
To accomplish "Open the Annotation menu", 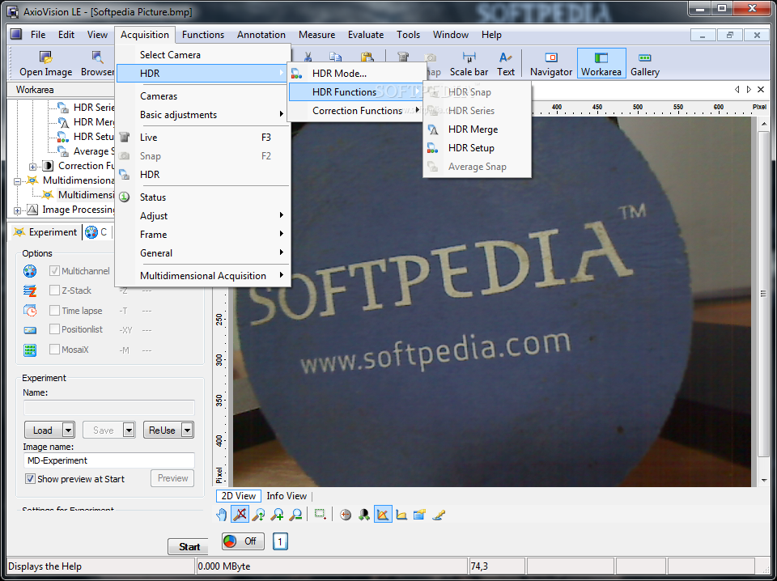I will click(261, 35).
